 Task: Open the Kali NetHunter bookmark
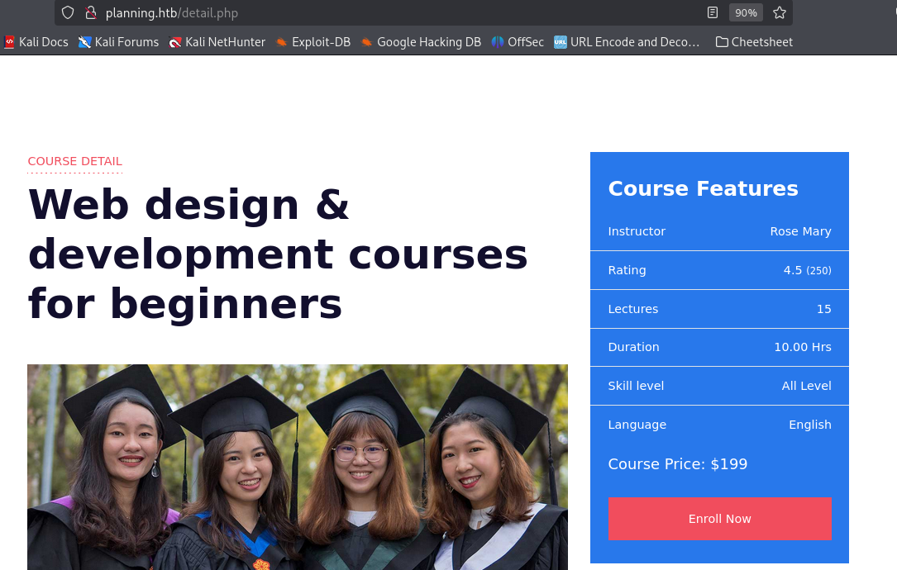coord(217,42)
